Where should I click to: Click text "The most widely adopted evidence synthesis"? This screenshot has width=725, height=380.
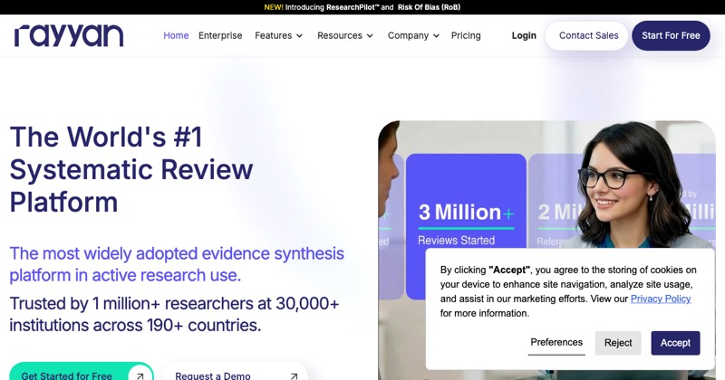click(x=177, y=253)
